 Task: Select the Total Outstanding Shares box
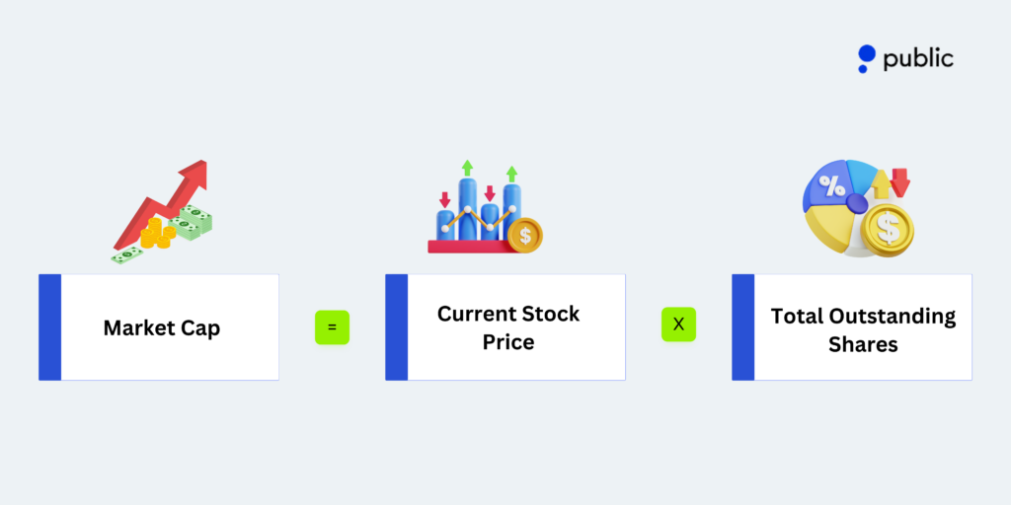tap(861, 327)
